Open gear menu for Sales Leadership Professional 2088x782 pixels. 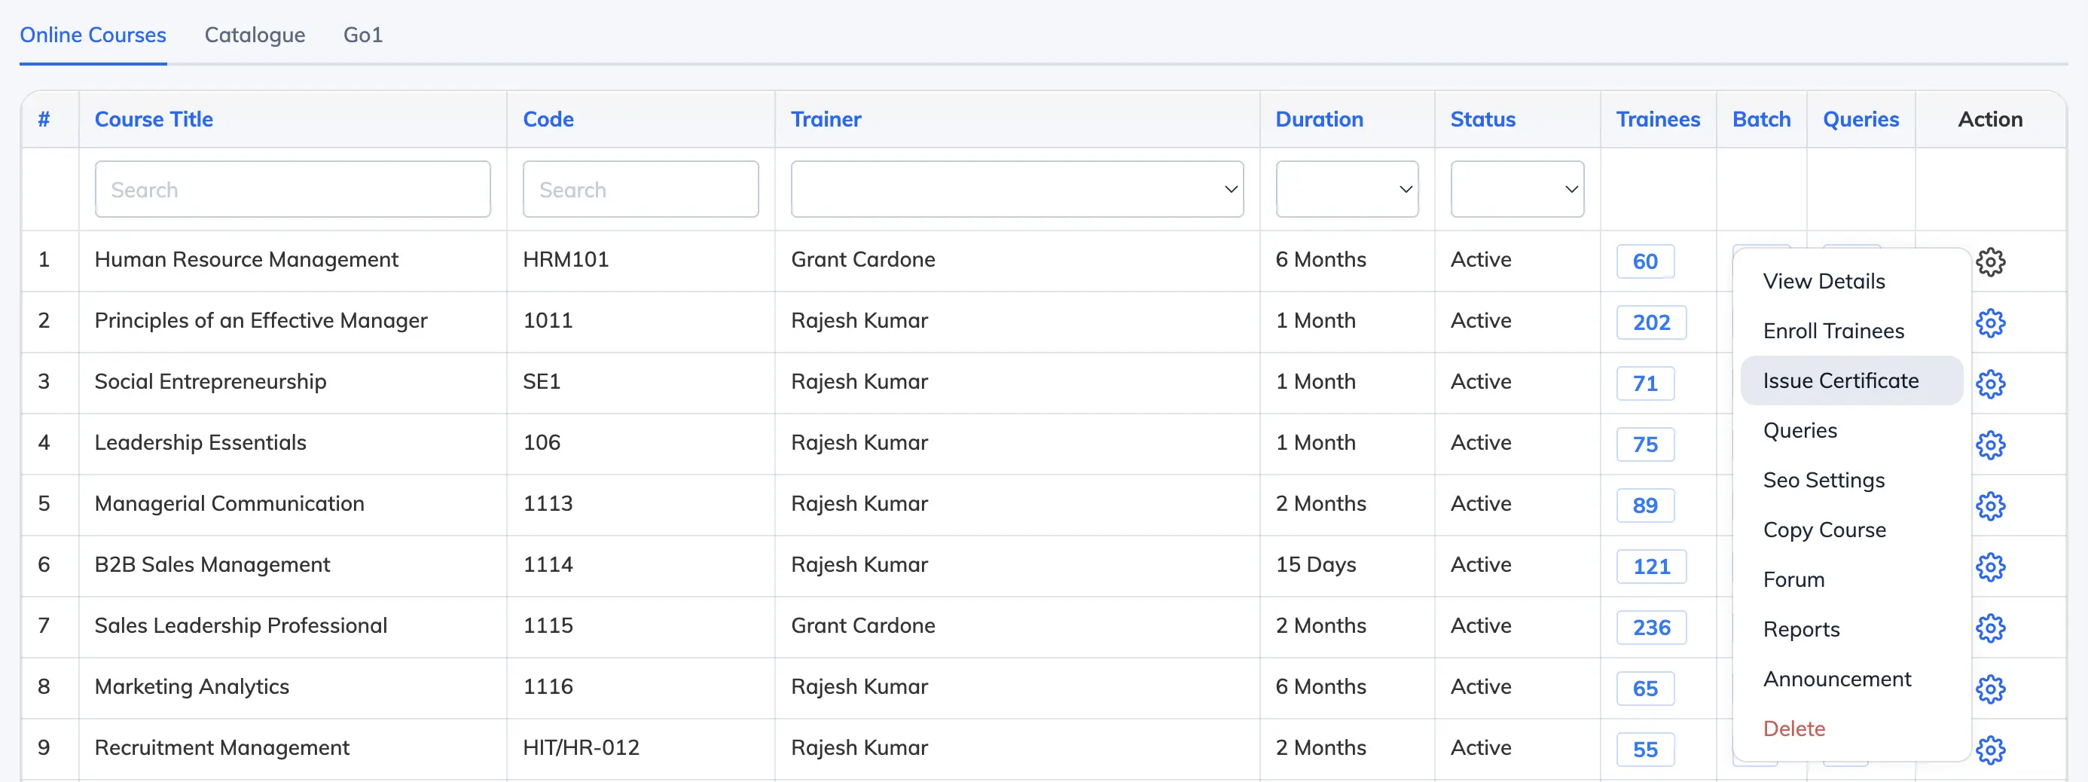pyautogui.click(x=1990, y=628)
